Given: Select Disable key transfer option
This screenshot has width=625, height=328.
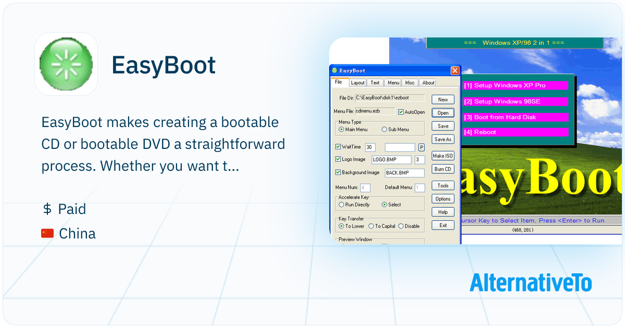Looking at the screenshot, I should 401,226.
